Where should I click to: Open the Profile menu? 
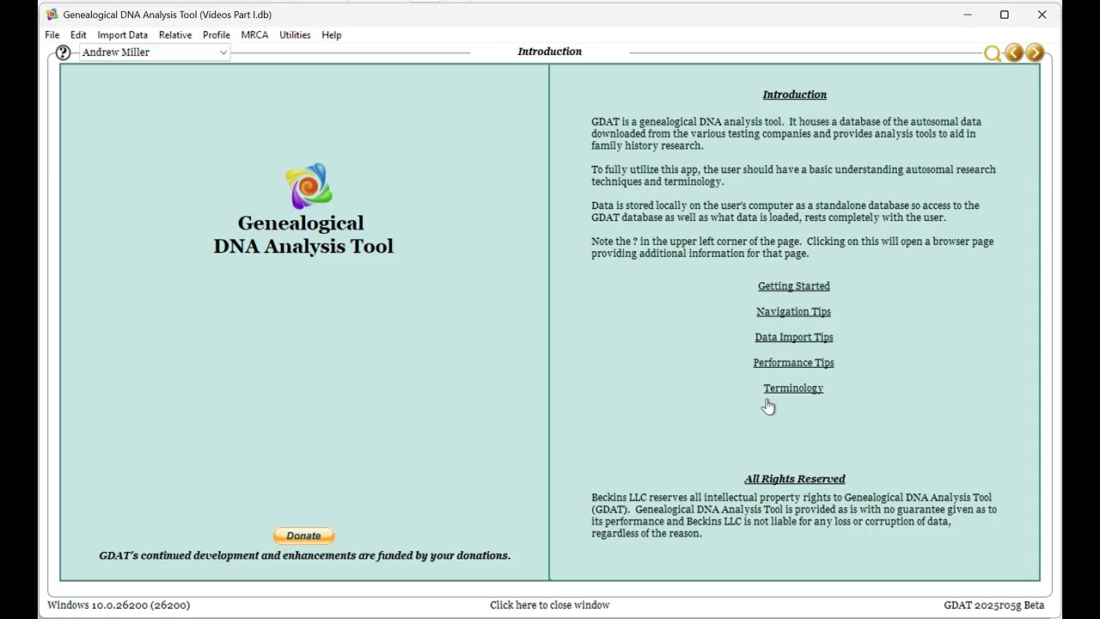point(217,35)
